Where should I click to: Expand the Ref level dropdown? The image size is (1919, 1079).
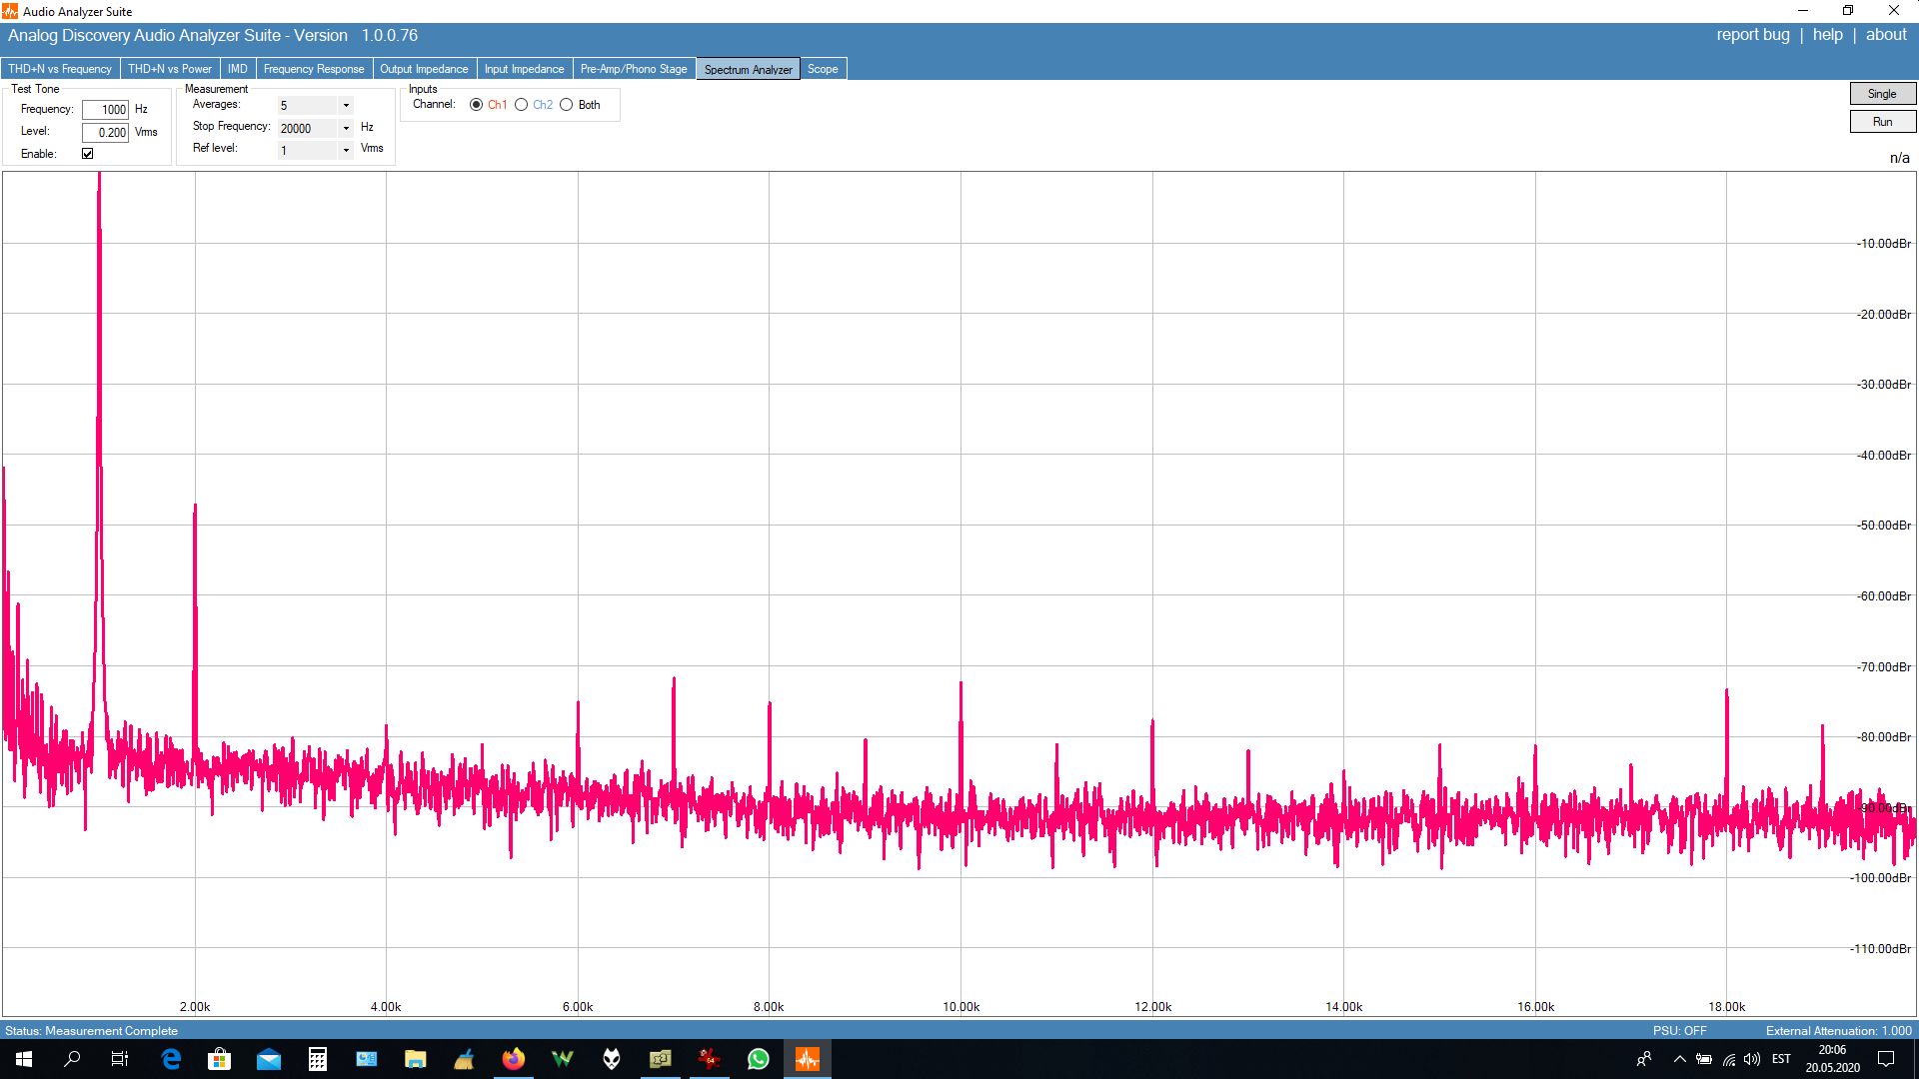coord(346,150)
